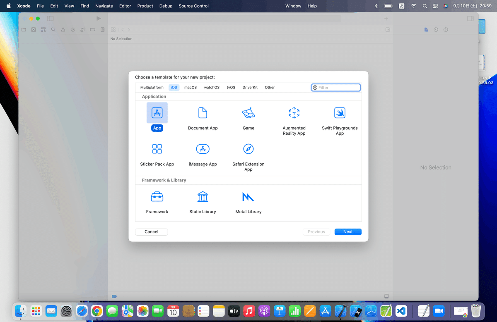Add an editor on the right

tap(388, 30)
